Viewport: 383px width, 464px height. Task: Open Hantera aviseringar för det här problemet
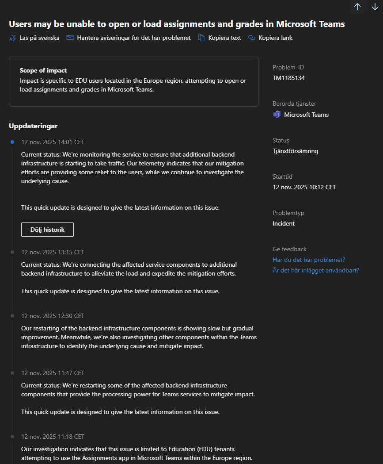tap(134, 38)
